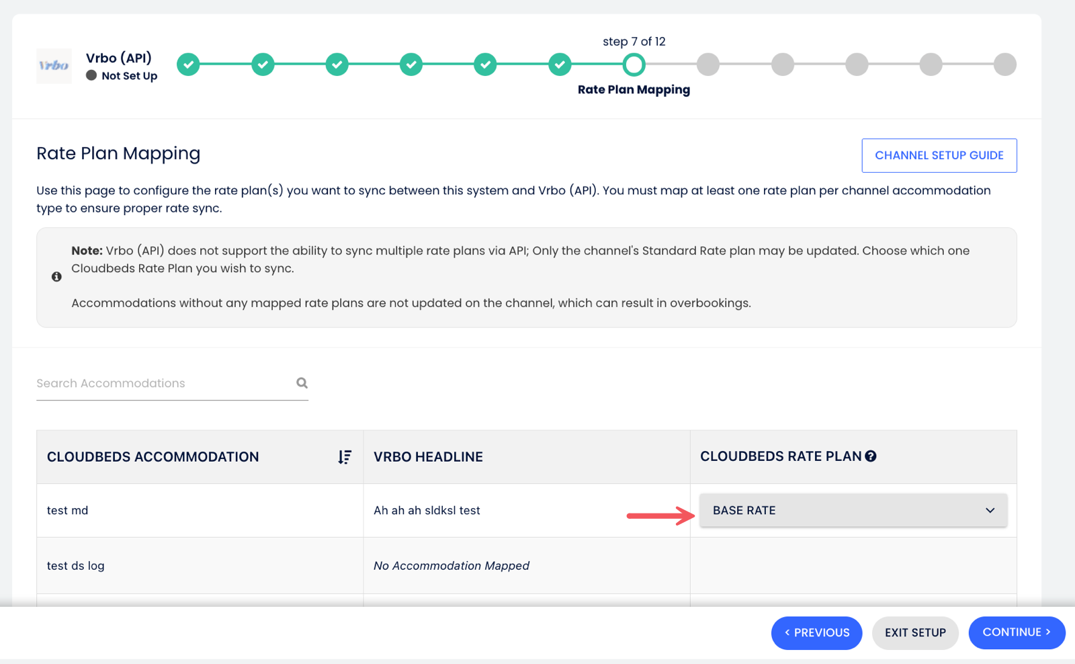Click the first completed step checkmark
The height and width of the screenshot is (664, 1075).
(x=189, y=65)
